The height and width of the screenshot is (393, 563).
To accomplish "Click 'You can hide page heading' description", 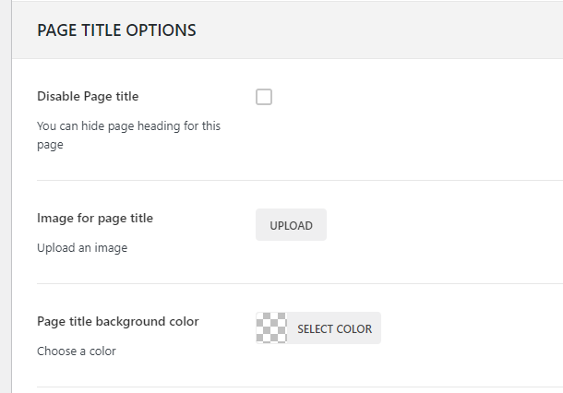I will click(128, 125).
